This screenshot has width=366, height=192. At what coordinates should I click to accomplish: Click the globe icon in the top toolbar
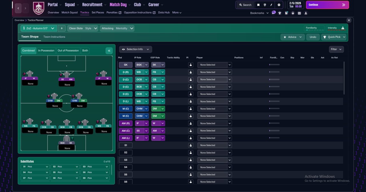pyautogui.click(x=265, y=5)
